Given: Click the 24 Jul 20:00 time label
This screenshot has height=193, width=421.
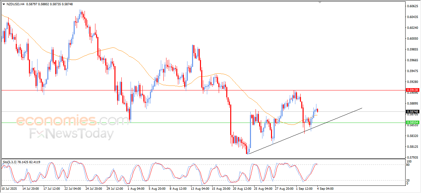Looking at the screenshot, I should (94, 189).
